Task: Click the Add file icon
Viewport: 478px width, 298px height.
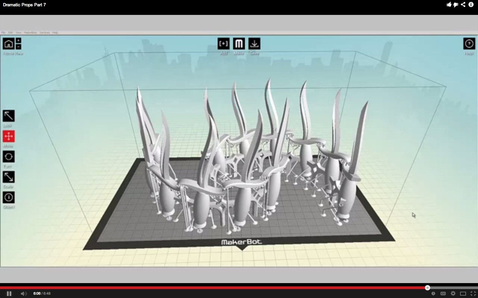Action: (x=223, y=43)
